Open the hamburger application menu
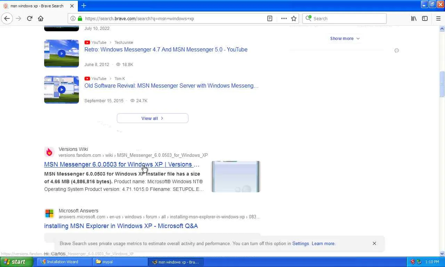This screenshot has height=267, width=445. pos(438,18)
